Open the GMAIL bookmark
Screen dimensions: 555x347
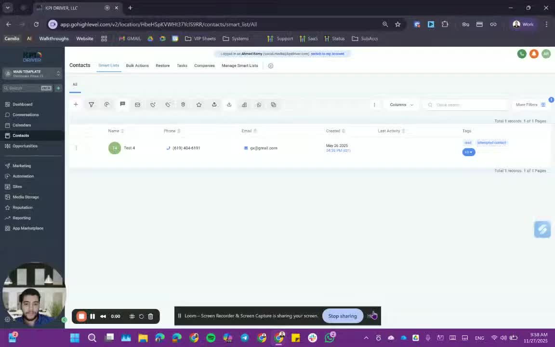click(x=130, y=39)
